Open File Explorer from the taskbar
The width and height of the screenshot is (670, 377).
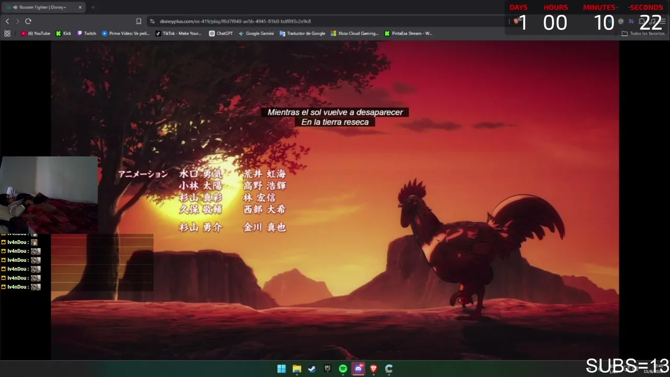coord(297,369)
